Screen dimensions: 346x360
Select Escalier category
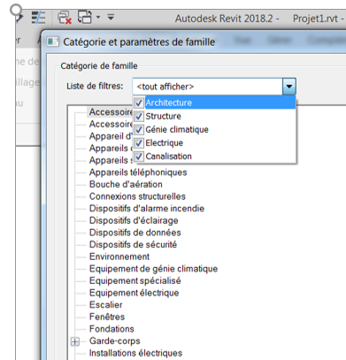tap(106, 305)
